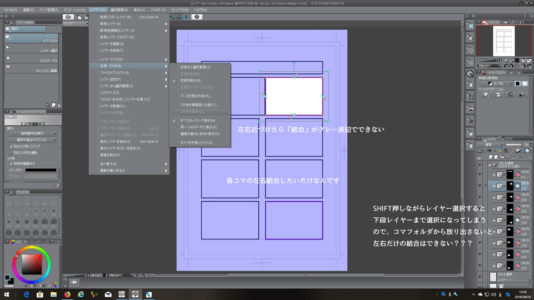Click 画像を統合 in the layer menu
This screenshot has width=534, height=300.
(109, 155)
